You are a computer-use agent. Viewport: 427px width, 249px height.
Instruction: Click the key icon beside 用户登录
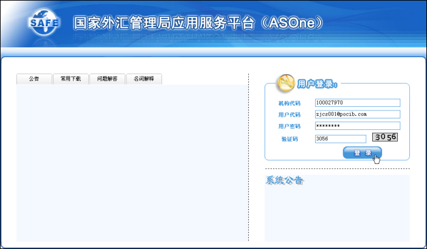pos(285,81)
